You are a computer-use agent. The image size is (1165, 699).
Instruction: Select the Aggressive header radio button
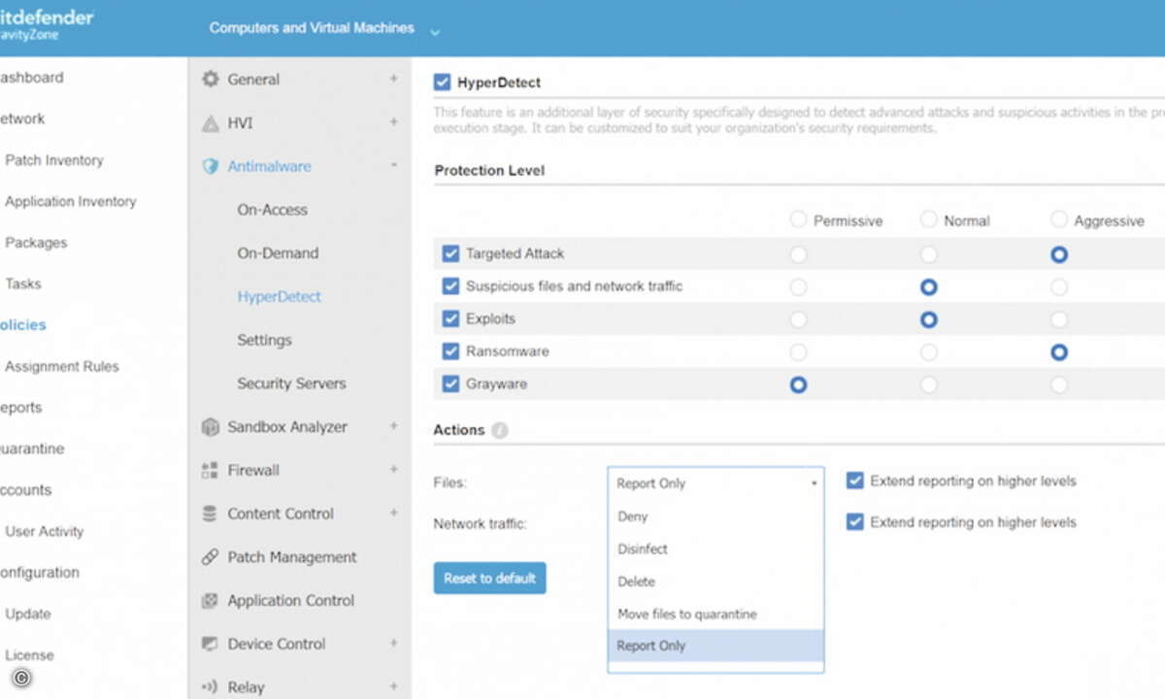(x=1059, y=219)
